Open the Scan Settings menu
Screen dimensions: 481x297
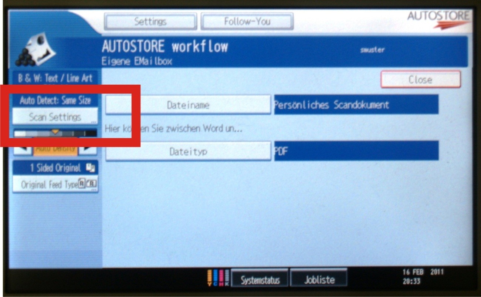(55, 117)
